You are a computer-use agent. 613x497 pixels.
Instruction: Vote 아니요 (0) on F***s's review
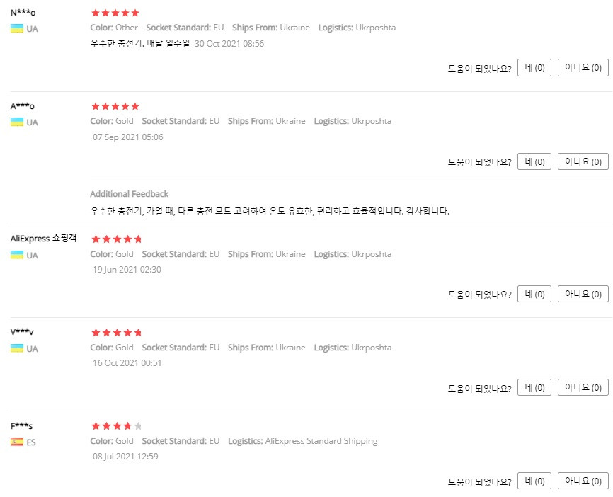583,481
